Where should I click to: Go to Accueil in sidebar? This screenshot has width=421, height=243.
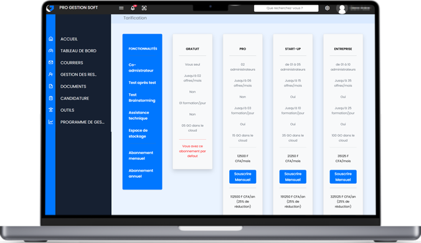click(x=69, y=39)
